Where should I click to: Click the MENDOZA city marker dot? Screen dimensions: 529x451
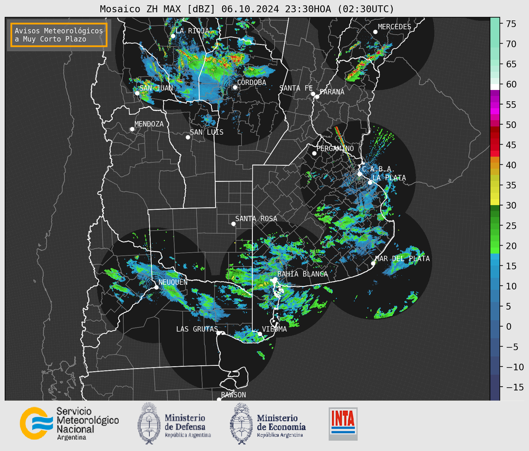(x=132, y=129)
